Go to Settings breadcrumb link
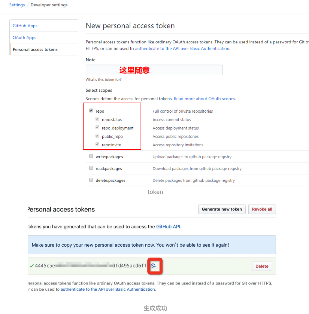The width and height of the screenshot is (309, 314). point(17,5)
